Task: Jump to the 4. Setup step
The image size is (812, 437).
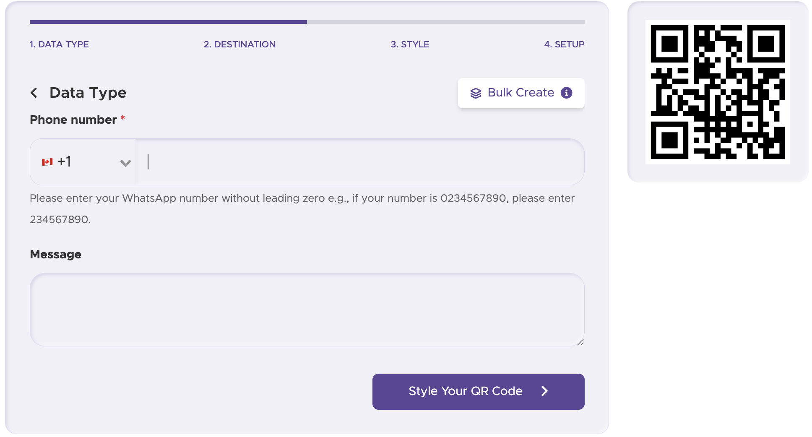Action: (564, 44)
